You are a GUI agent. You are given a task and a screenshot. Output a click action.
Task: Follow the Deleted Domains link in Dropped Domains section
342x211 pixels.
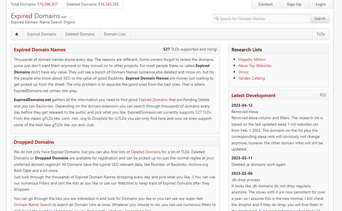(x=146, y=152)
